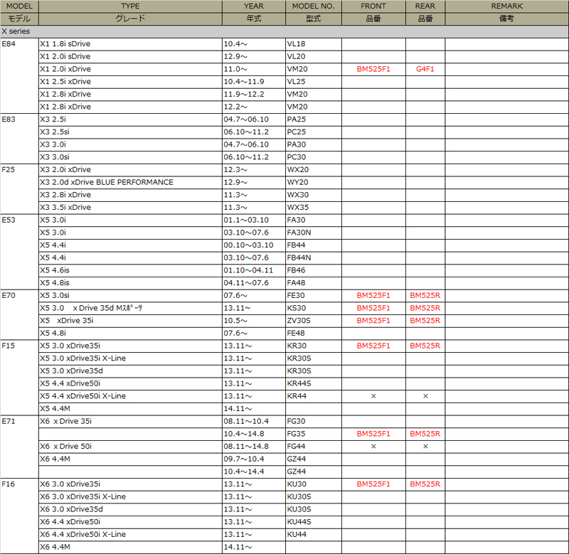Click the year cell '10.4～14.8'
This screenshot has width=569, height=554.
click(x=254, y=434)
